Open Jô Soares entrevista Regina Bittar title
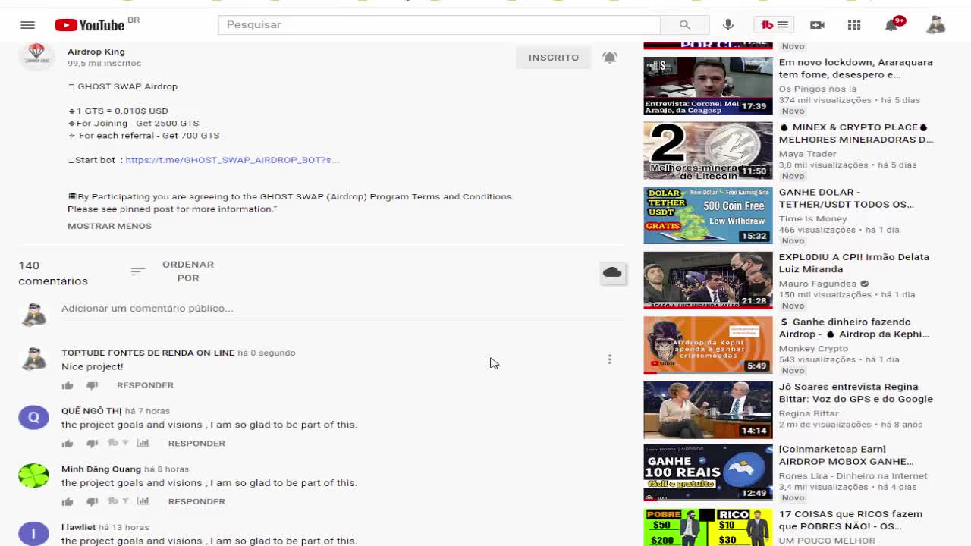 [x=856, y=393]
